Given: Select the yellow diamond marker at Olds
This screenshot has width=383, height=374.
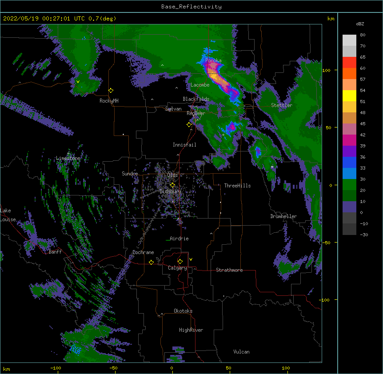Looking at the screenshot, I should click(172, 185).
